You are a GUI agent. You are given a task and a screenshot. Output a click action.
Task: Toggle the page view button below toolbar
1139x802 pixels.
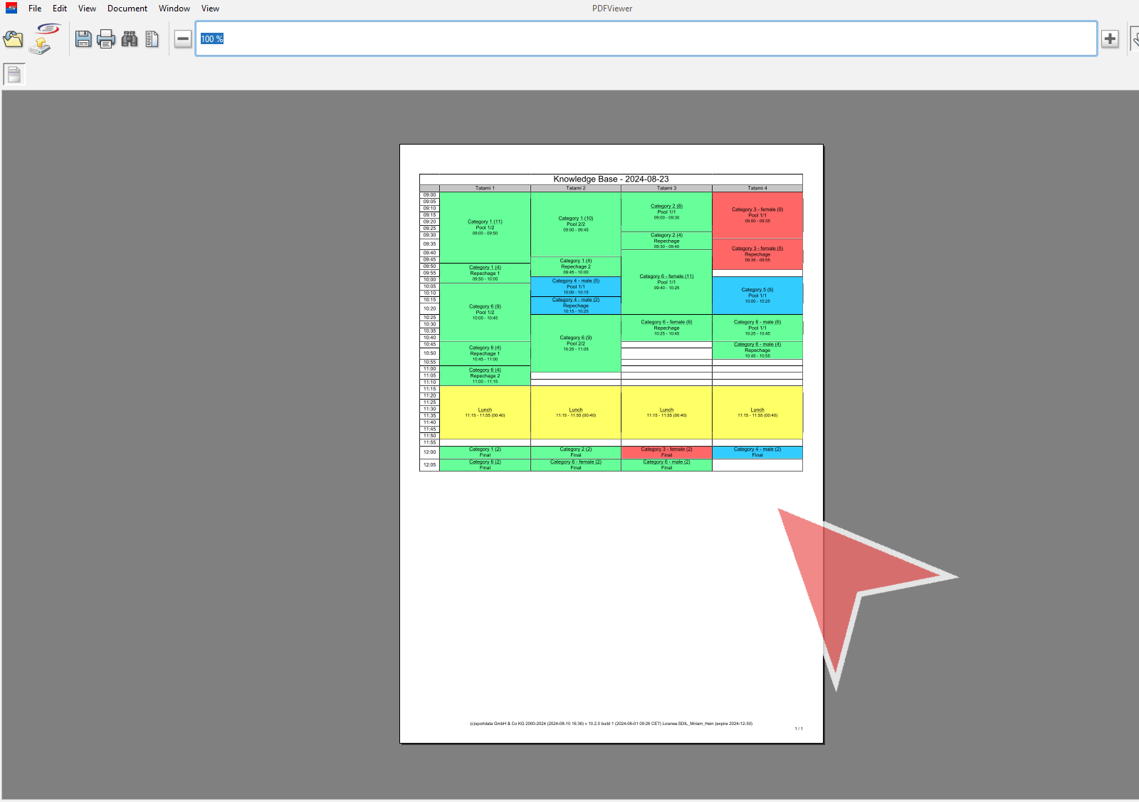point(14,74)
